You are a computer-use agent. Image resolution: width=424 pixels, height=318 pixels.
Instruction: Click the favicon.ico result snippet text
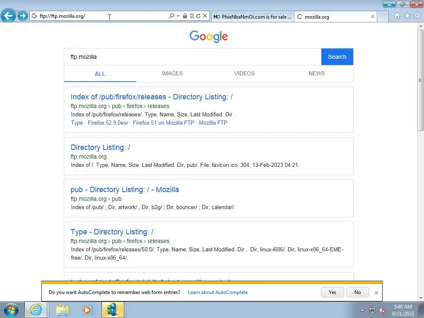(x=185, y=165)
